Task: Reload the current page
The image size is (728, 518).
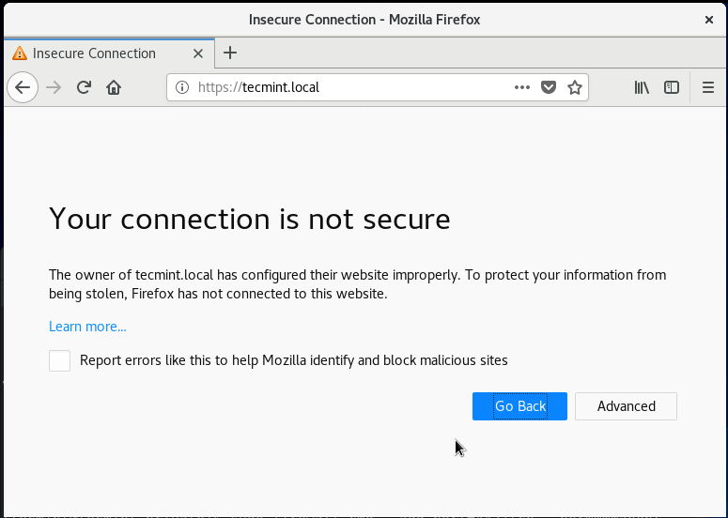Action: tap(84, 87)
